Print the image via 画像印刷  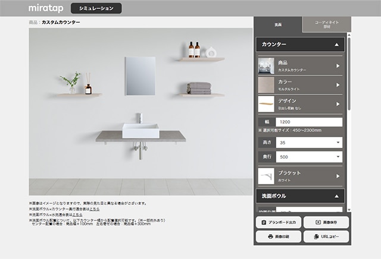tap(277, 236)
